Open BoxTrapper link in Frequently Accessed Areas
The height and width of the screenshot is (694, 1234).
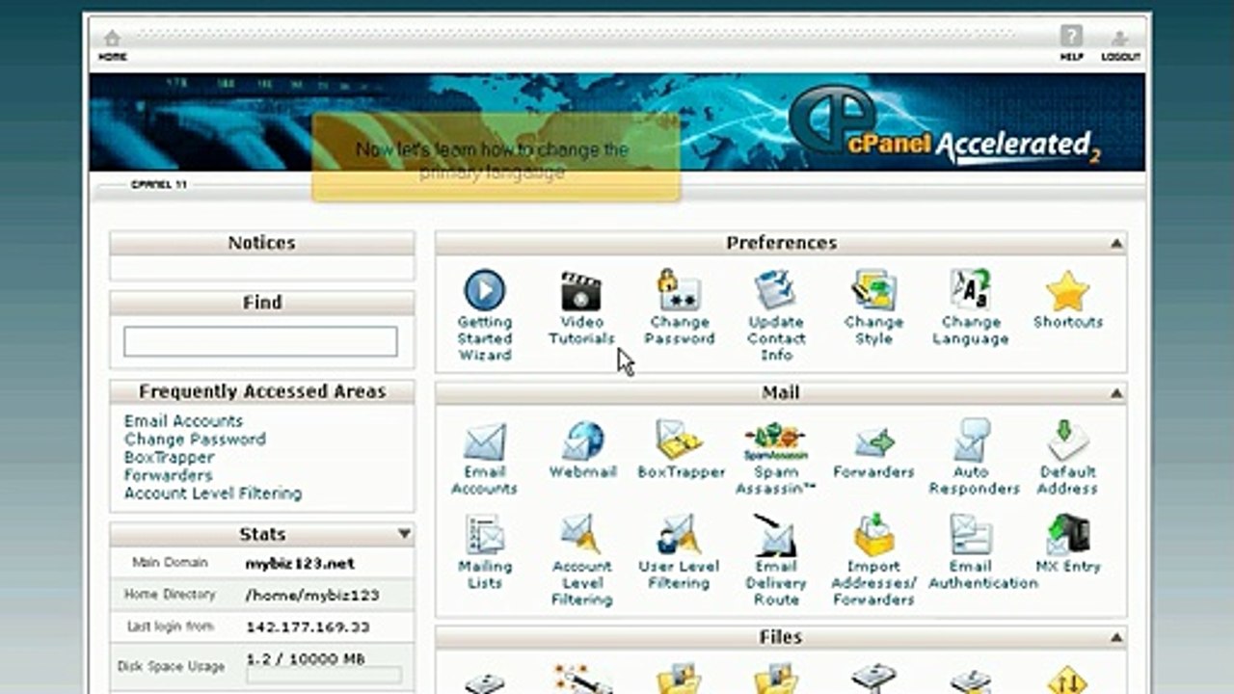pos(169,458)
